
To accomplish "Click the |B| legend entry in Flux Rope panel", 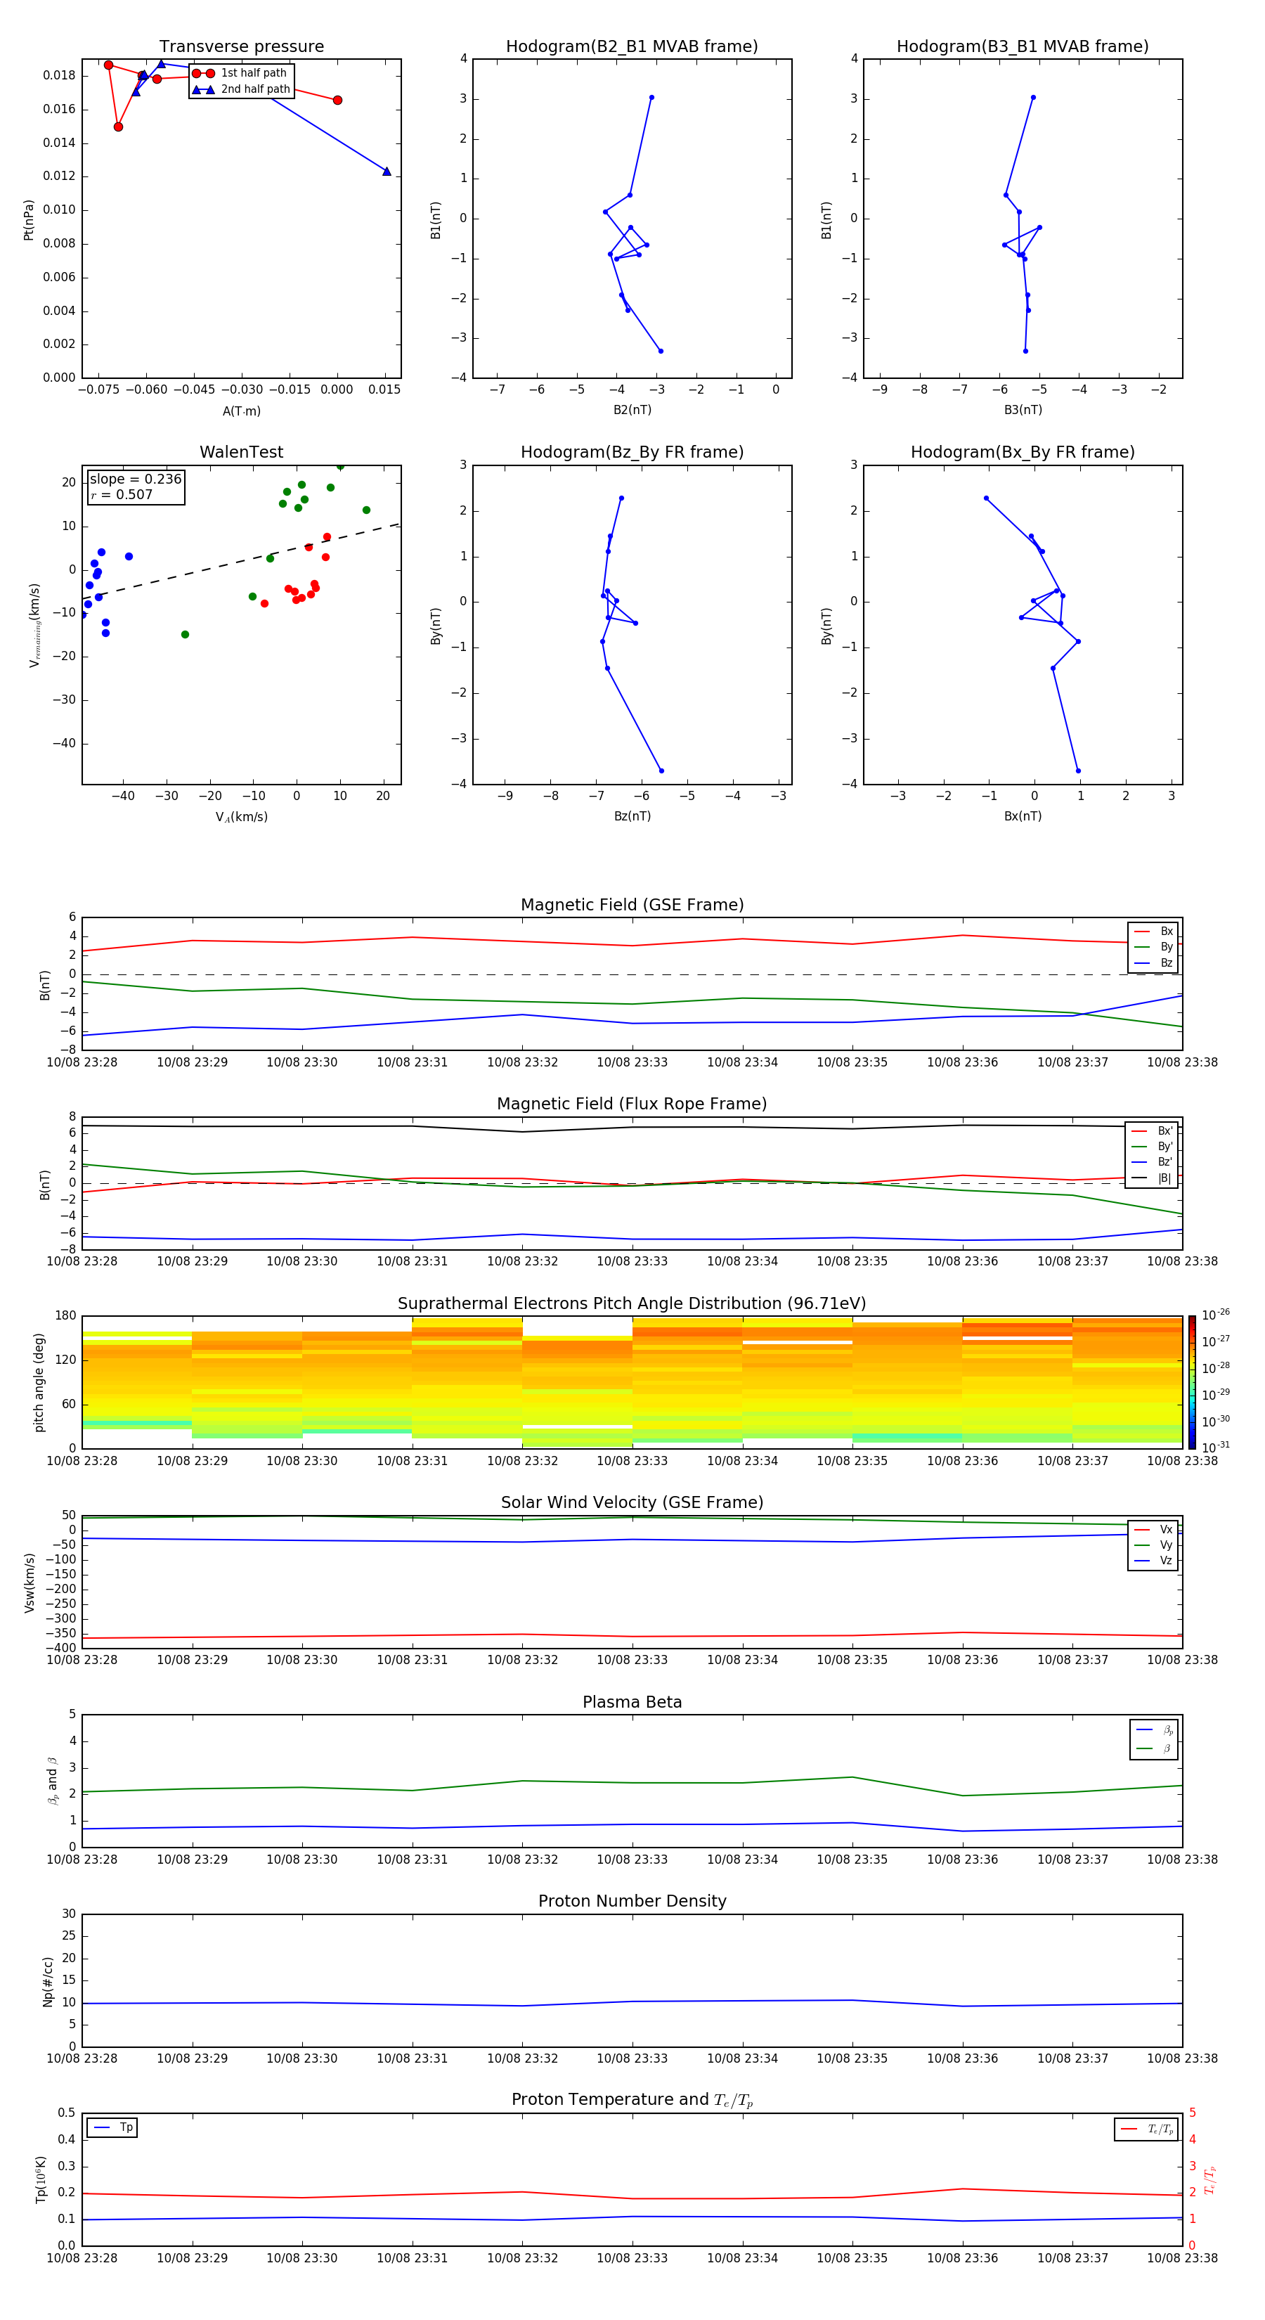I will pos(1152,1178).
